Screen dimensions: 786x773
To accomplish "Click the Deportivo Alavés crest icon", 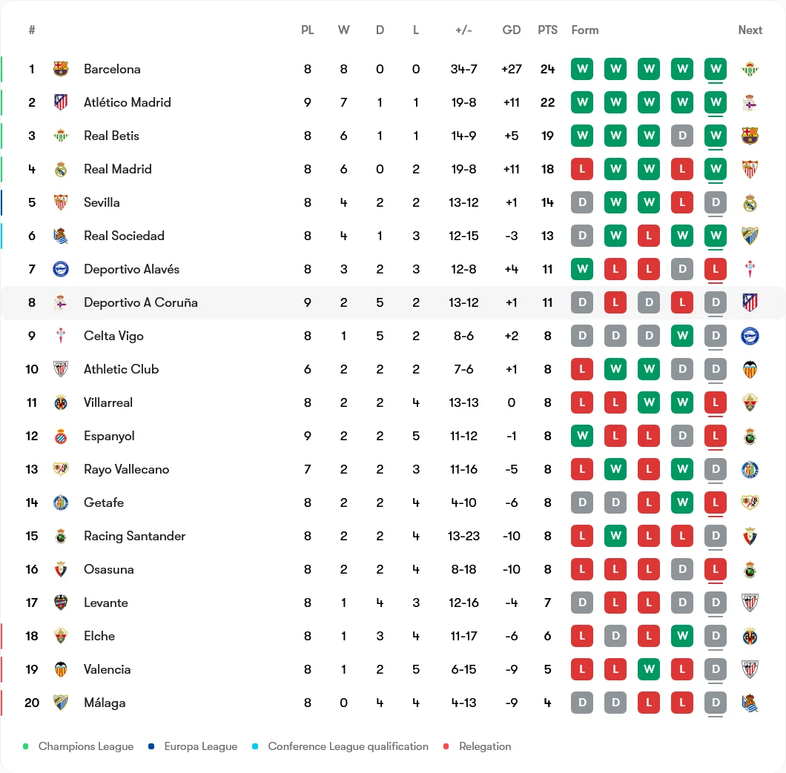I will click(x=61, y=269).
